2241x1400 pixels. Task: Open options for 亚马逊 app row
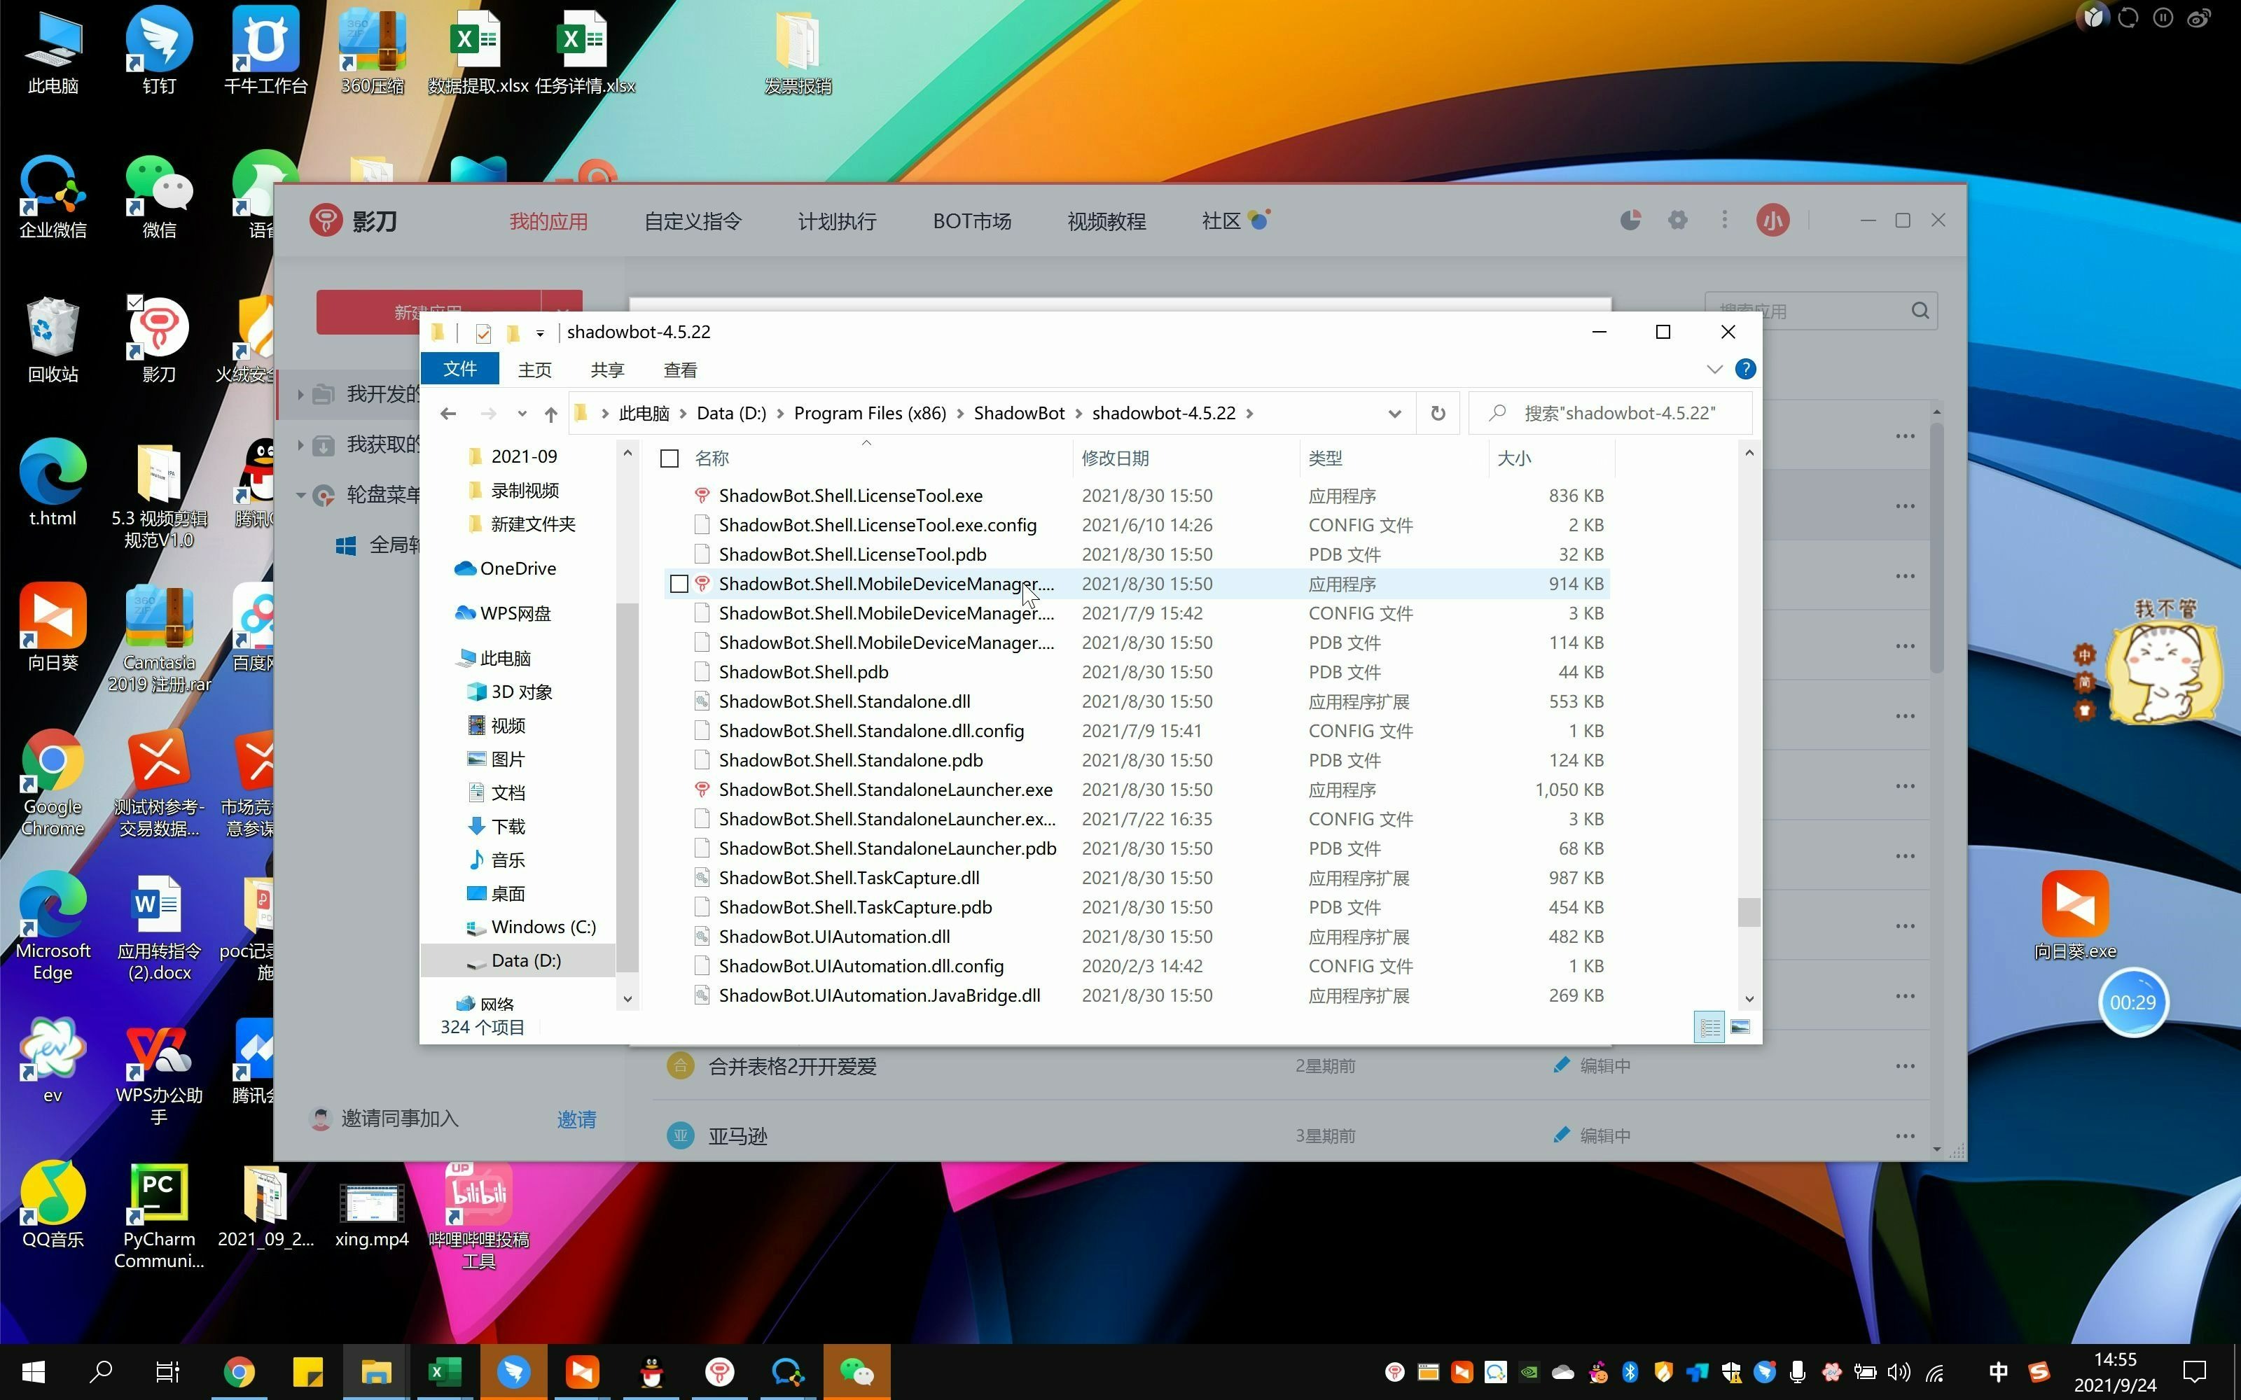(1905, 1136)
